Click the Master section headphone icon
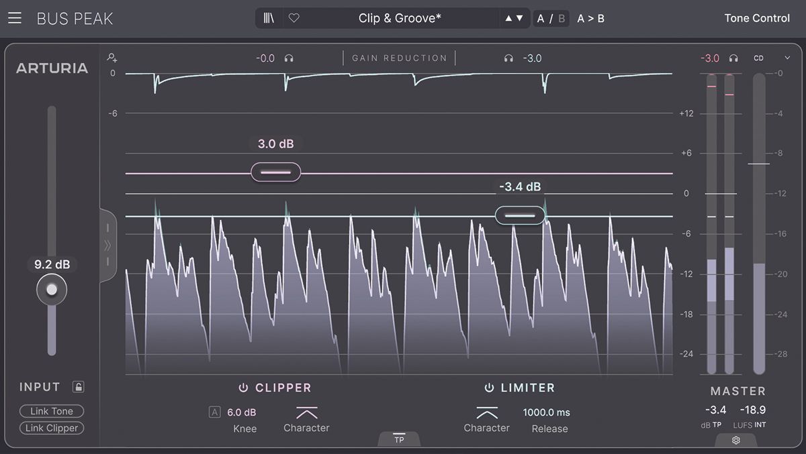Image resolution: width=806 pixels, height=454 pixels. (x=732, y=58)
